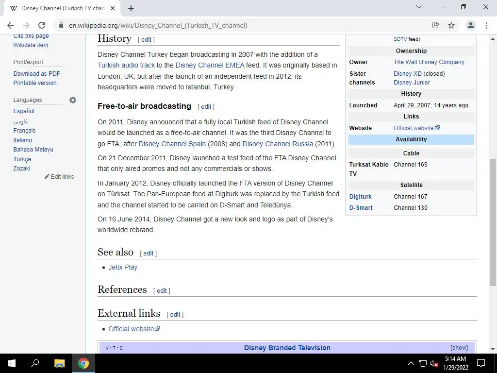The image size is (497, 373).
Task: Open Disney Branded Television navbox title
Action: click(287, 348)
